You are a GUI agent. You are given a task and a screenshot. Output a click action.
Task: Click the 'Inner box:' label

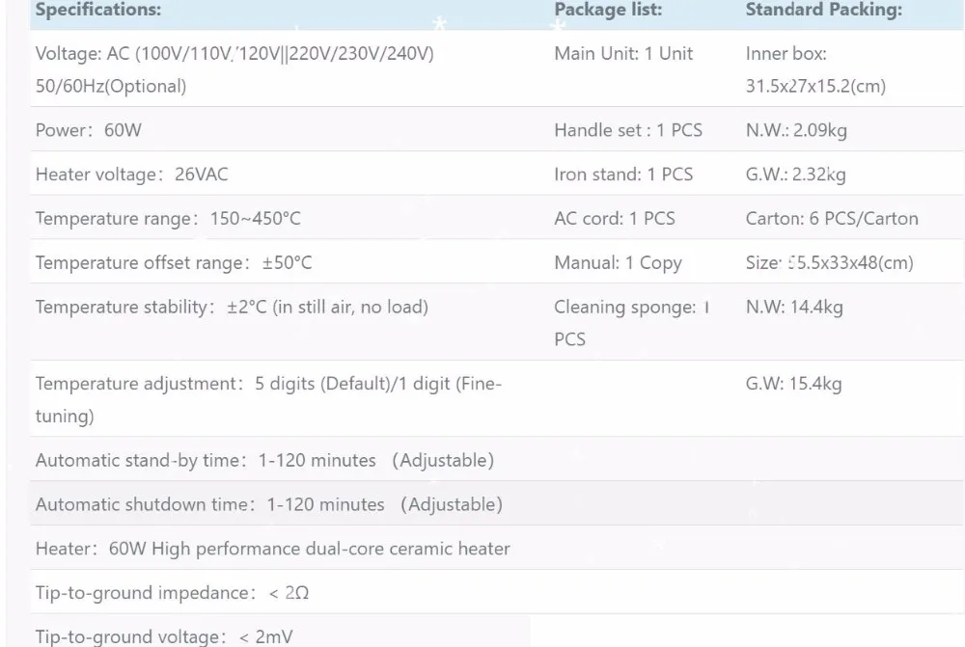pos(786,53)
